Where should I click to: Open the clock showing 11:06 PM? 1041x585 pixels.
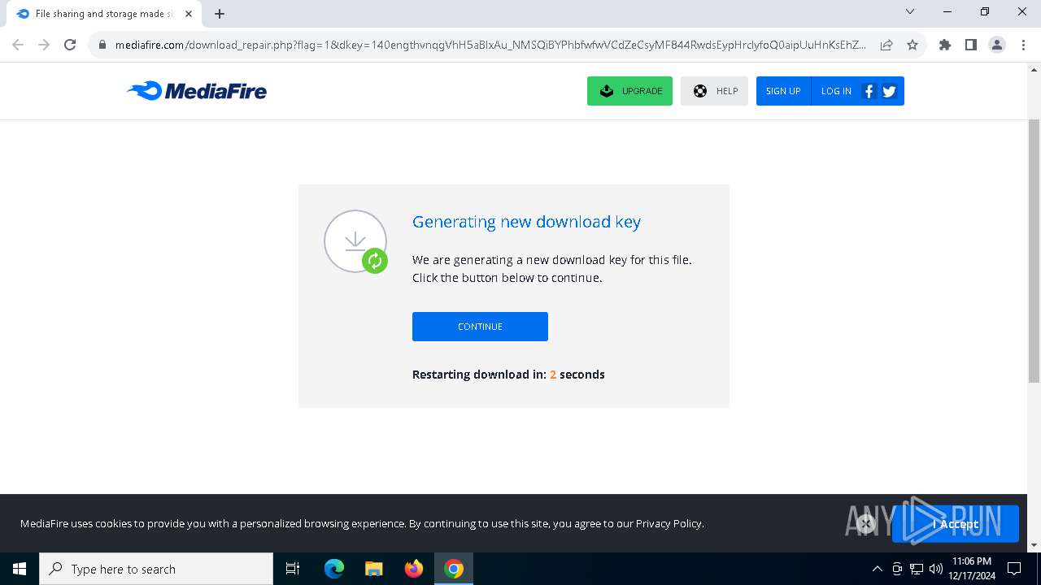pyautogui.click(x=972, y=569)
